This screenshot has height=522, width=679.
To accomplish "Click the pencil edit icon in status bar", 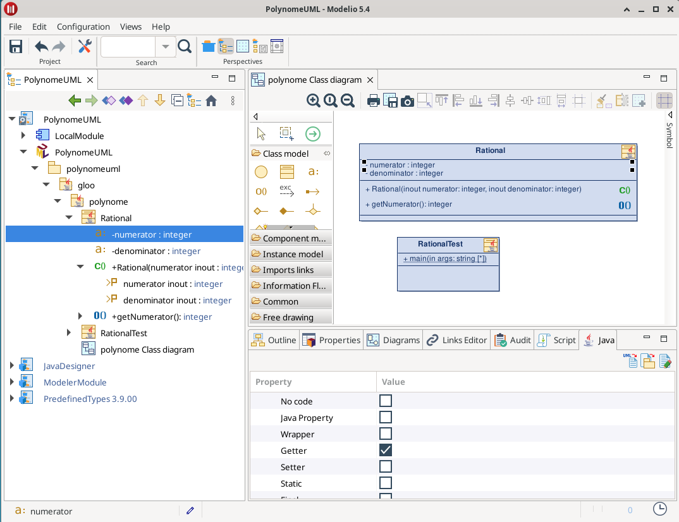I will 190,511.
